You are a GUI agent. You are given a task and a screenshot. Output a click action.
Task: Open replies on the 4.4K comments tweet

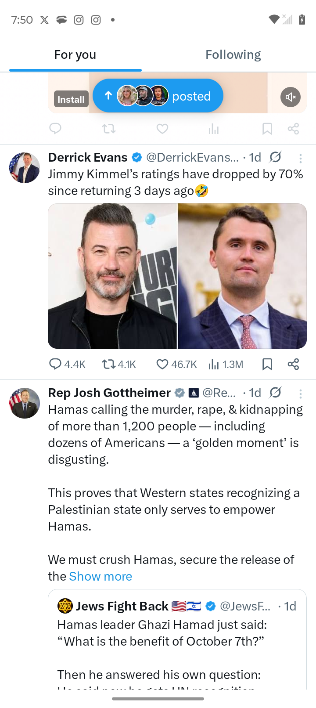(55, 364)
